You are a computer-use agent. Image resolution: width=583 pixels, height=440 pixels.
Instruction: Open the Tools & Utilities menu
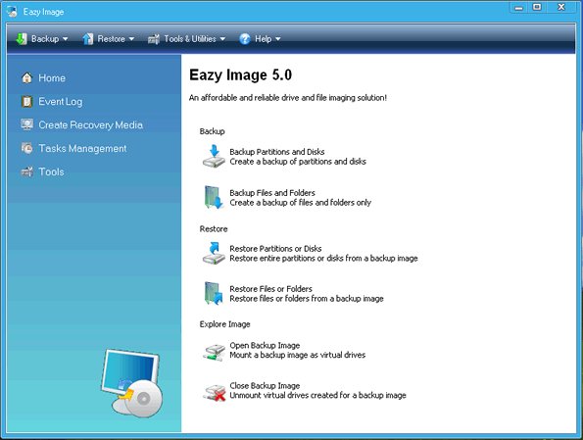pyautogui.click(x=186, y=38)
